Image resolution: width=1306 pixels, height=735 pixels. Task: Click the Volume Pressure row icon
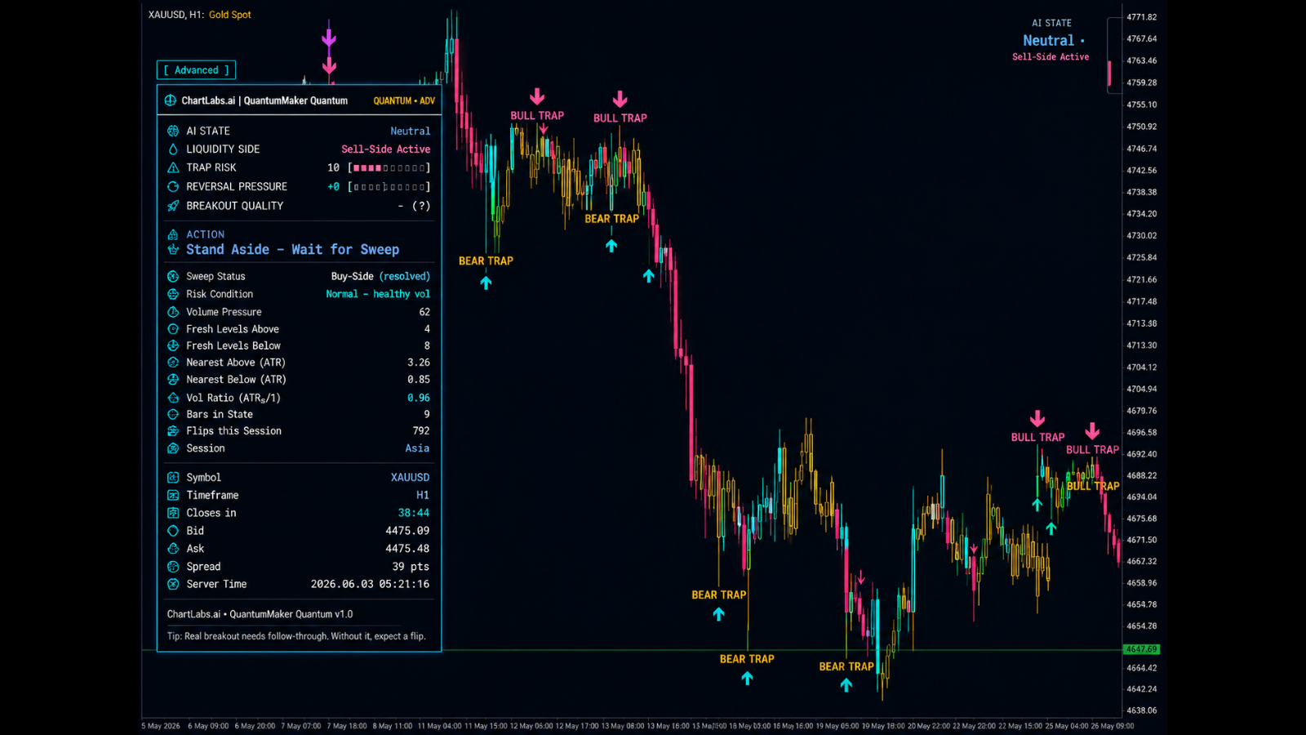point(173,312)
